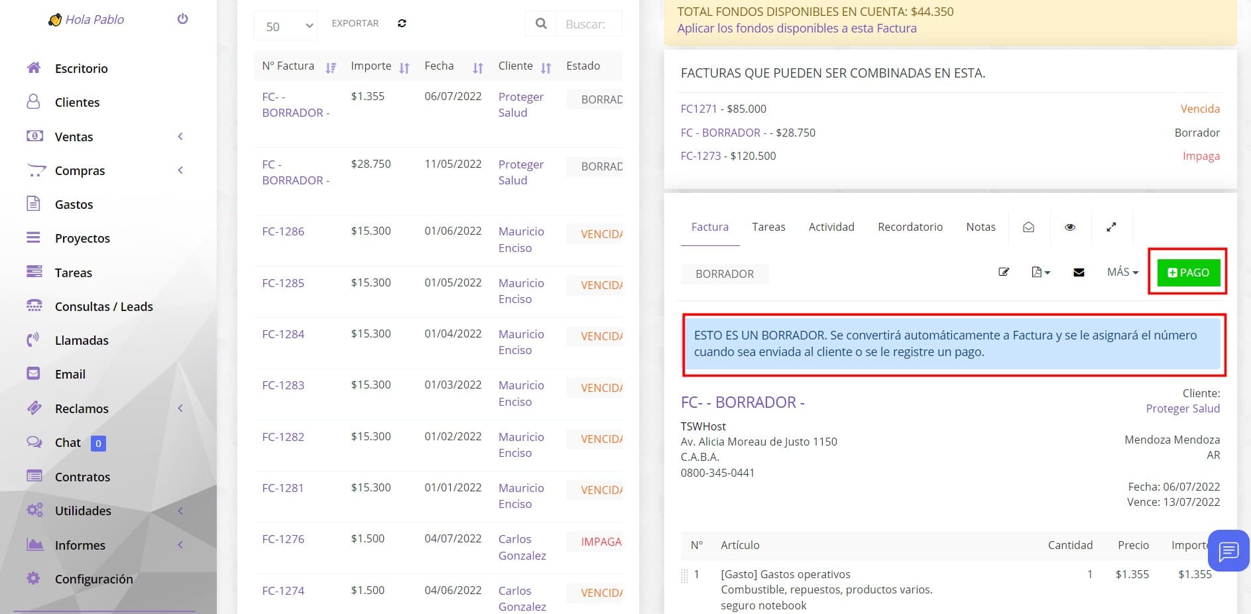Edit the invoice with pencil icon

pos(1004,272)
